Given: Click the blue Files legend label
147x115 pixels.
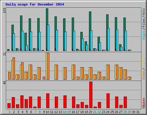Looking at the screenshot, I should point(144,23).
